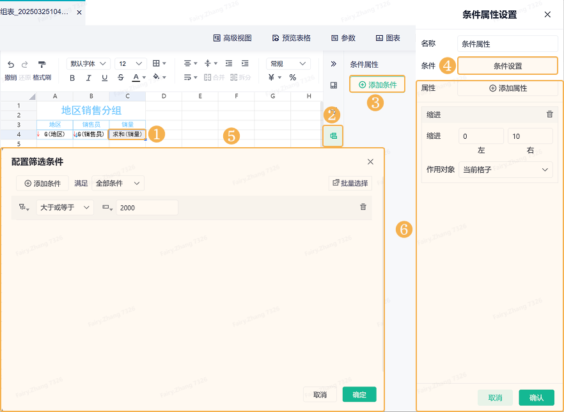Image resolution: width=564 pixels, height=412 pixels.
Task: Click row header 4
Action: (19, 134)
